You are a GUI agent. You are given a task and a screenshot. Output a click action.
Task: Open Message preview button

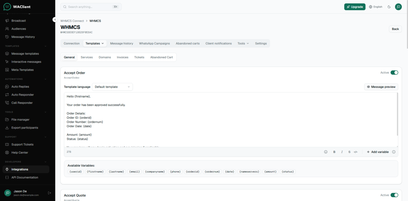(x=381, y=87)
